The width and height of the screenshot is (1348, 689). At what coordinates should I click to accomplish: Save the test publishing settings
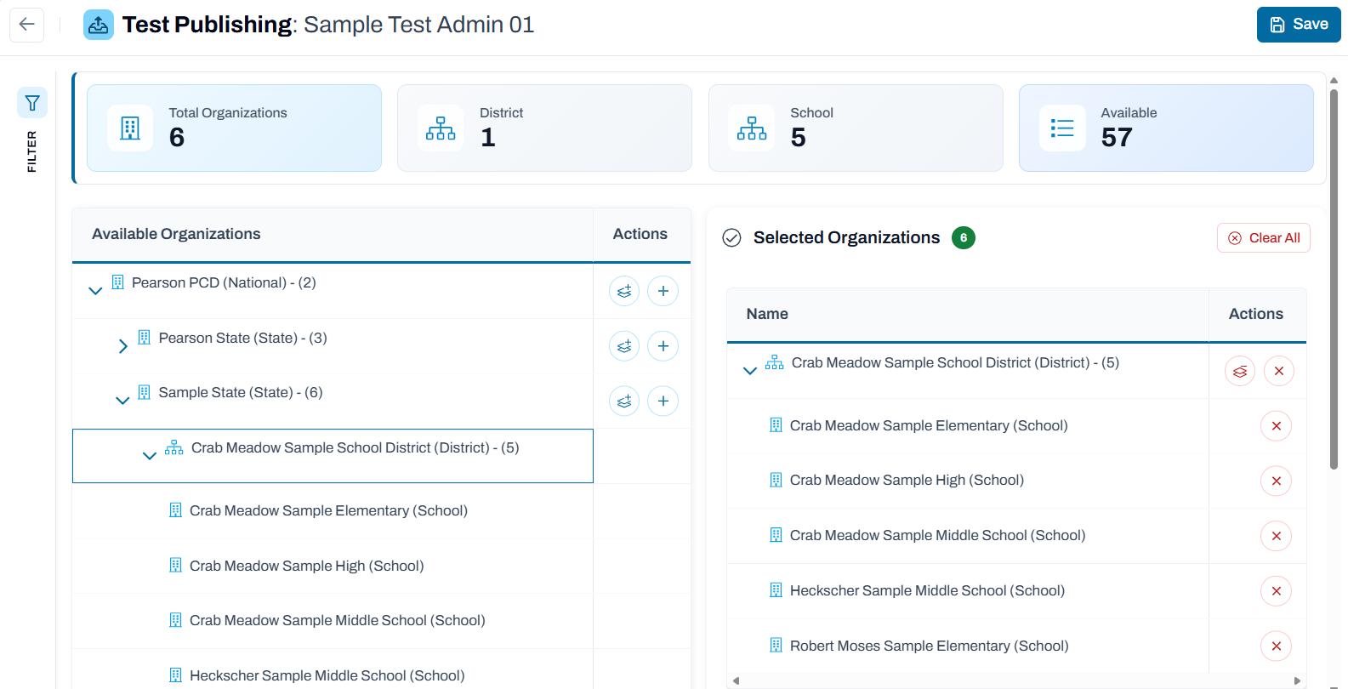(x=1299, y=25)
